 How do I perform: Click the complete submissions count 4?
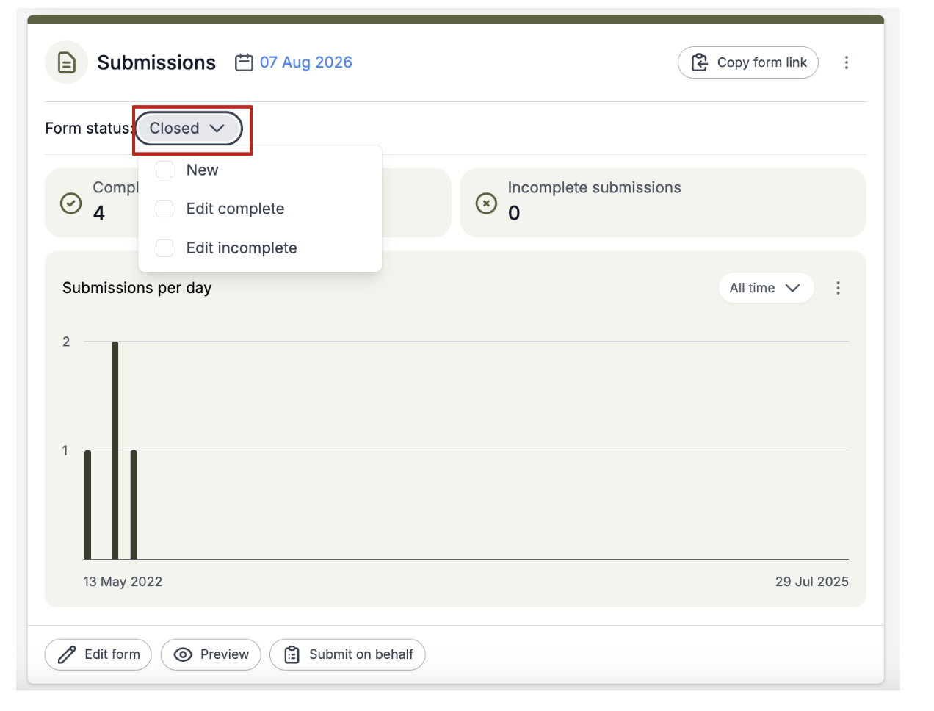[98, 213]
